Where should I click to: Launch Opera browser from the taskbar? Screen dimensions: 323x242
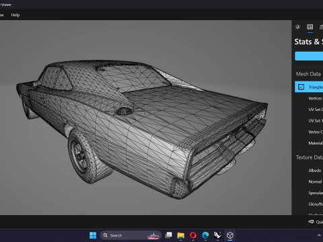click(x=193, y=235)
